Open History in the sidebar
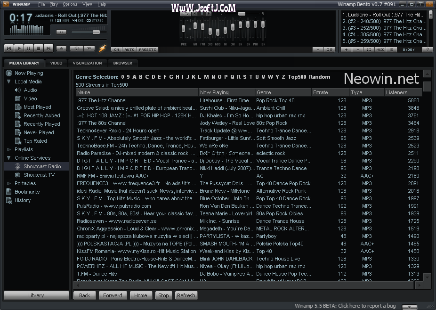Screen dimensions: 436x310 [x=23, y=200]
